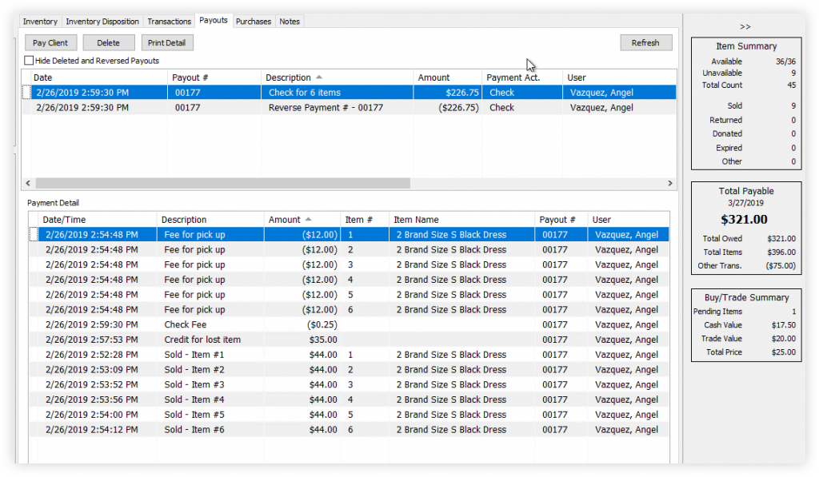The image size is (819, 477).
Task: Select the Credit for lost item row
Action: click(202, 340)
